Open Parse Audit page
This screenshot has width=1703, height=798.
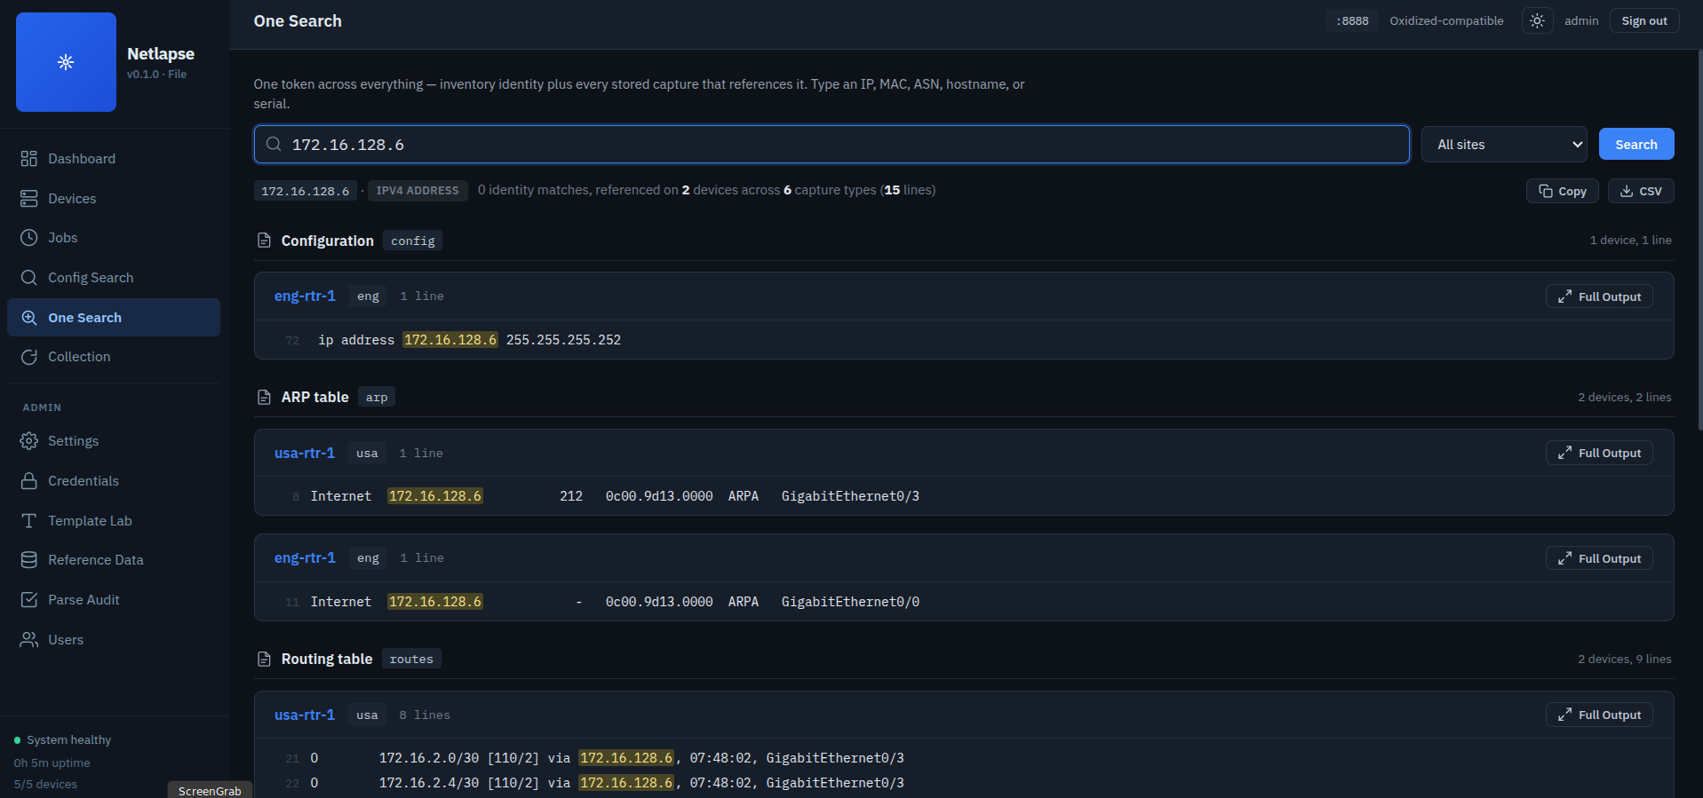coord(114,600)
